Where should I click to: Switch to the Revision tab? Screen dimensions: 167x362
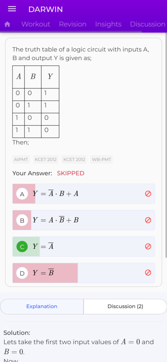tap(73, 24)
